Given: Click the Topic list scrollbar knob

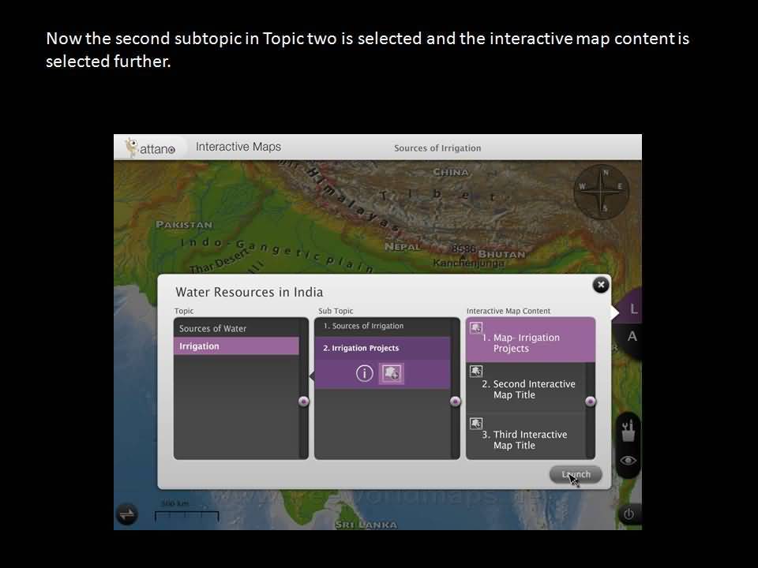Looking at the screenshot, I should tap(304, 402).
